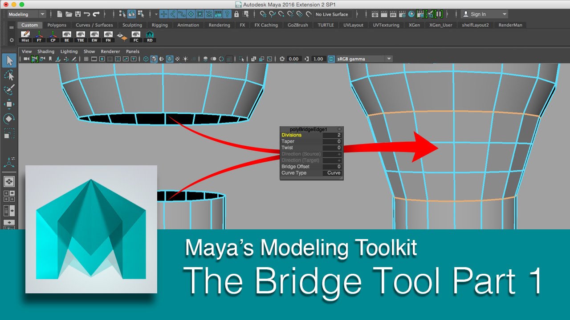570x320 pixels.
Task: Open the shelf options gear menu
Action: (x=12, y=40)
